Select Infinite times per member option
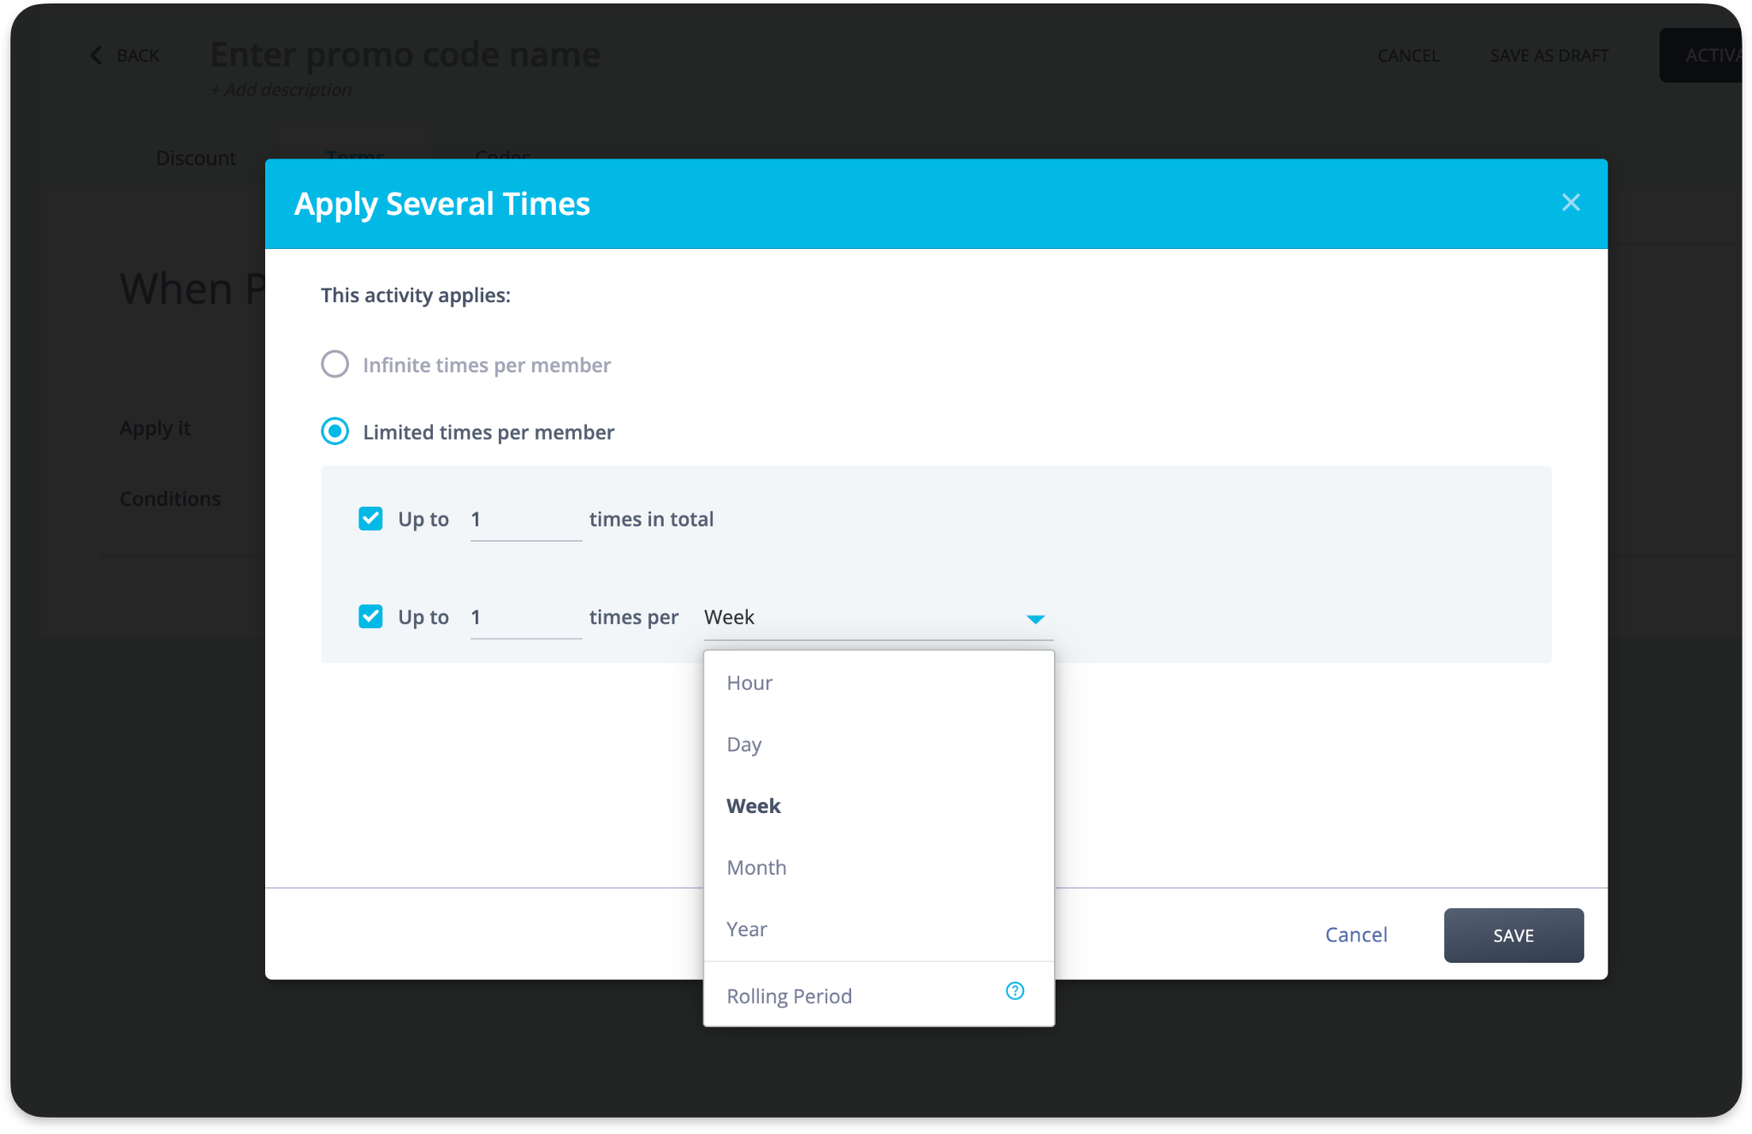 click(335, 365)
